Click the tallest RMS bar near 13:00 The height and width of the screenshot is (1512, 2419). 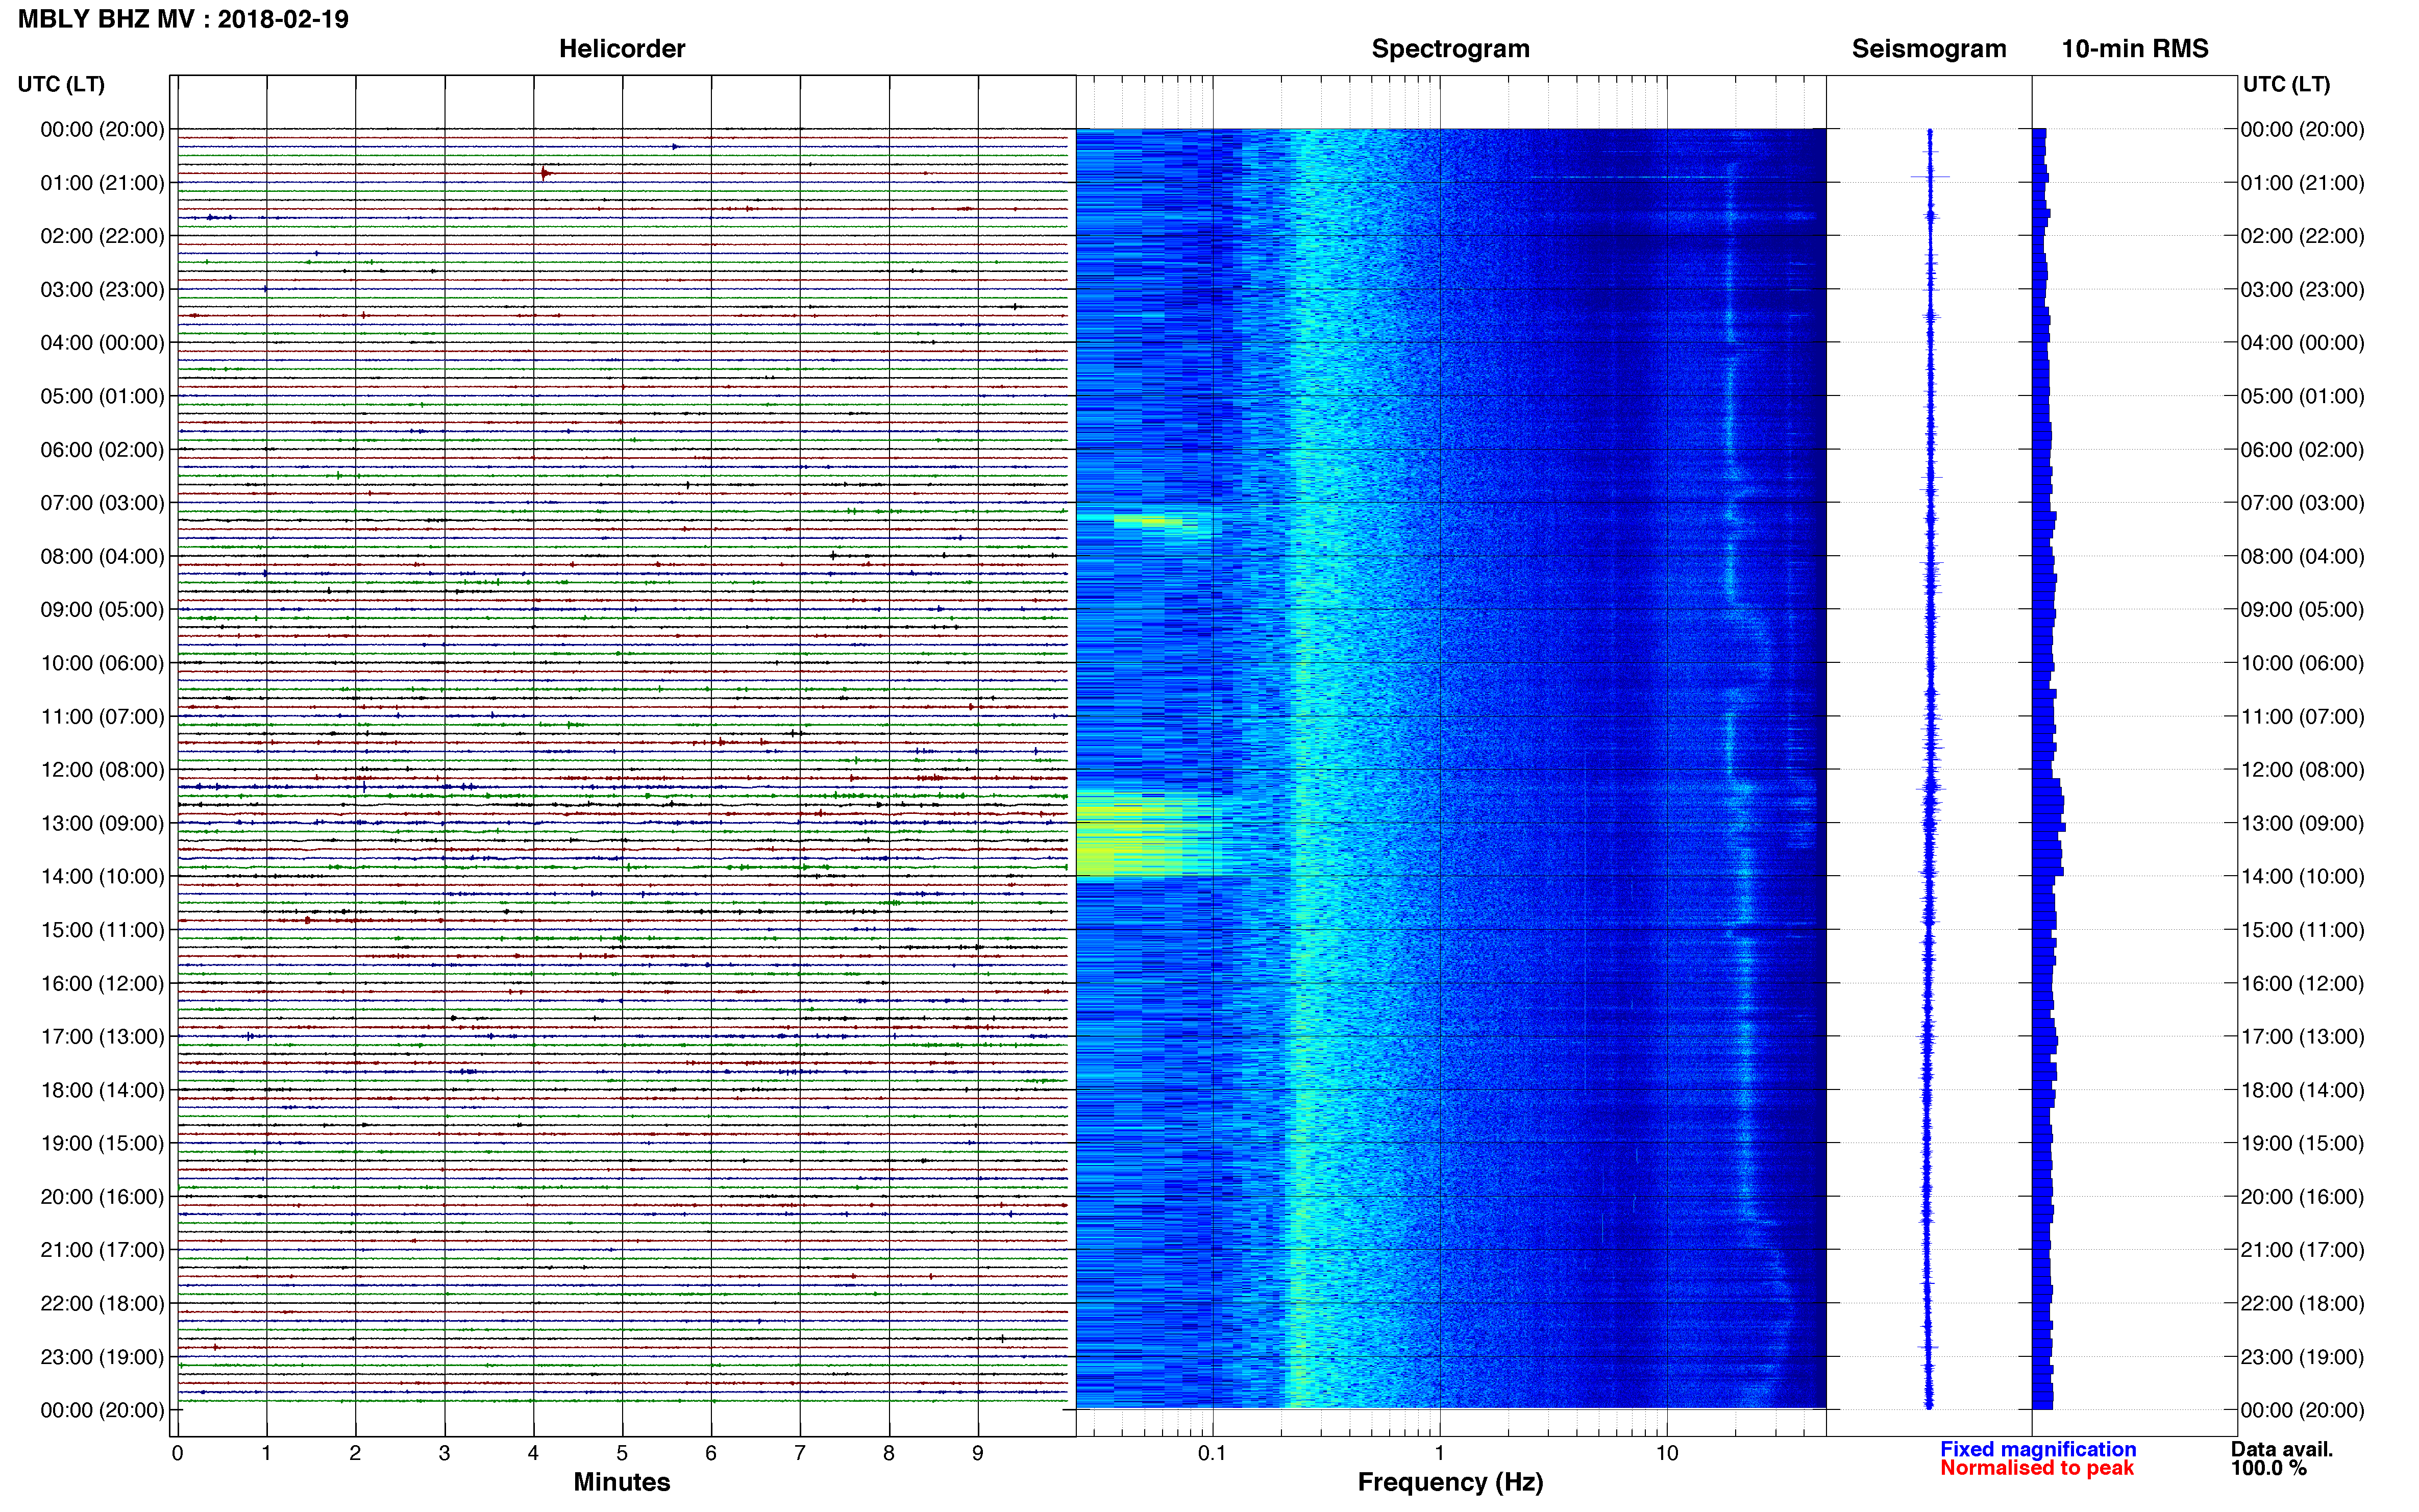pyautogui.click(x=2049, y=827)
